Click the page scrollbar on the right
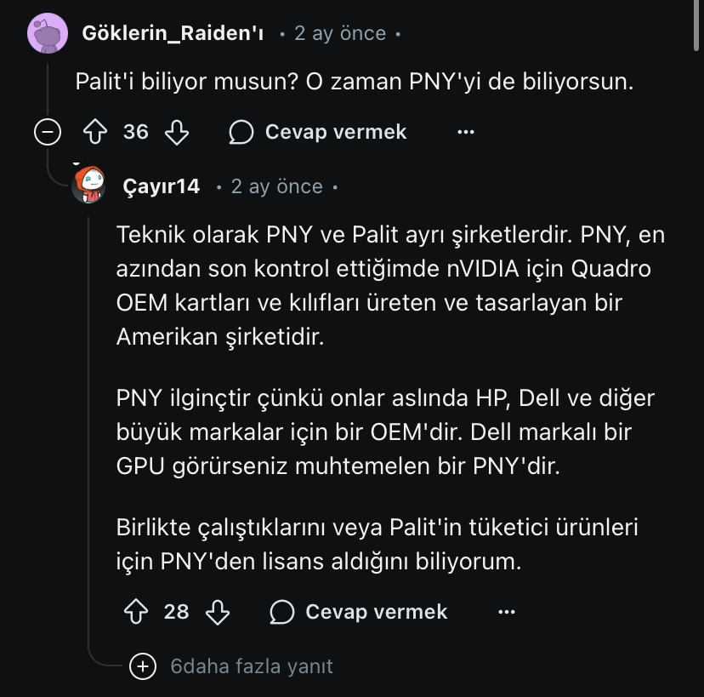This screenshot has height=697, width=704. coord(695,26)
